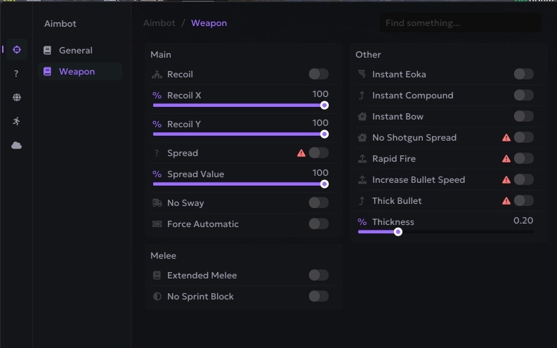Select the running man sidebar icon
Viewport: 557px width, 348px height.
coord(16,121)
